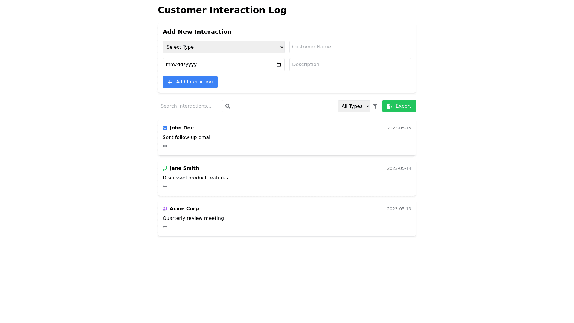This screenshot has width=574, height=323.
Task: Click the meeting icon beside Acme Corp
Action: (x=165, y=209)
